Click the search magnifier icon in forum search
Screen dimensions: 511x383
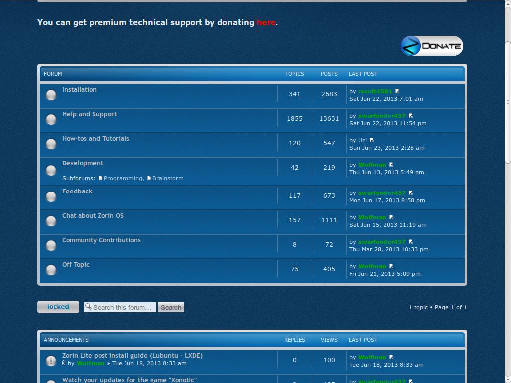tap(88, 307)
